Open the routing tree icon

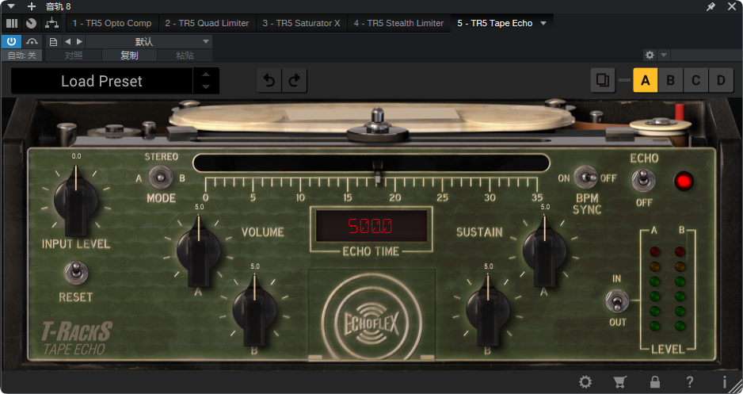51,23
